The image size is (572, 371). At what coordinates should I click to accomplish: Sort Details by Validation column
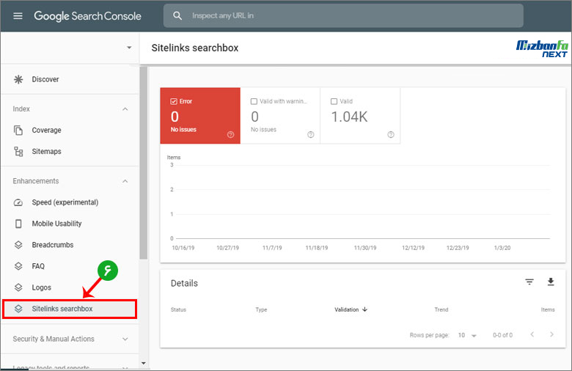tap(347, 309)
